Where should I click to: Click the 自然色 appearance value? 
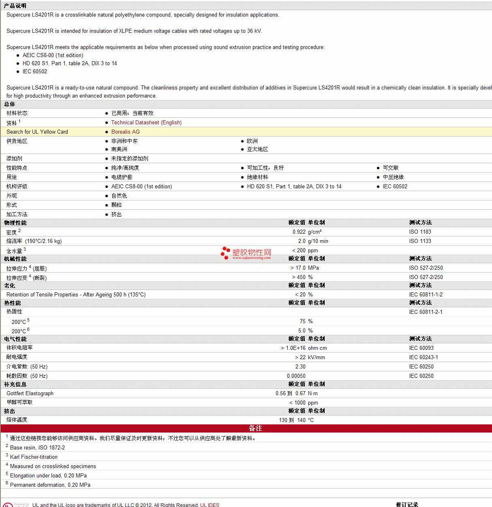[119, 196]
